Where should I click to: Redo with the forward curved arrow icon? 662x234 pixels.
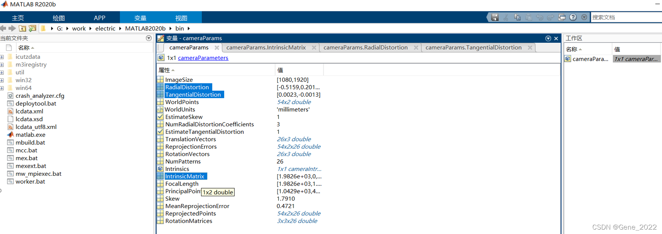coord(550,17)
